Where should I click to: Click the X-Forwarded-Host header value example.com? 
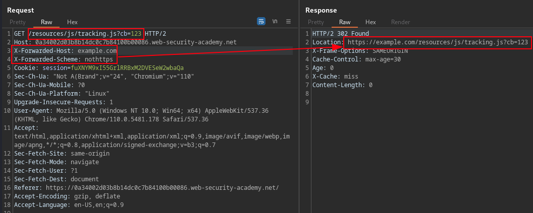click(97, 51)
